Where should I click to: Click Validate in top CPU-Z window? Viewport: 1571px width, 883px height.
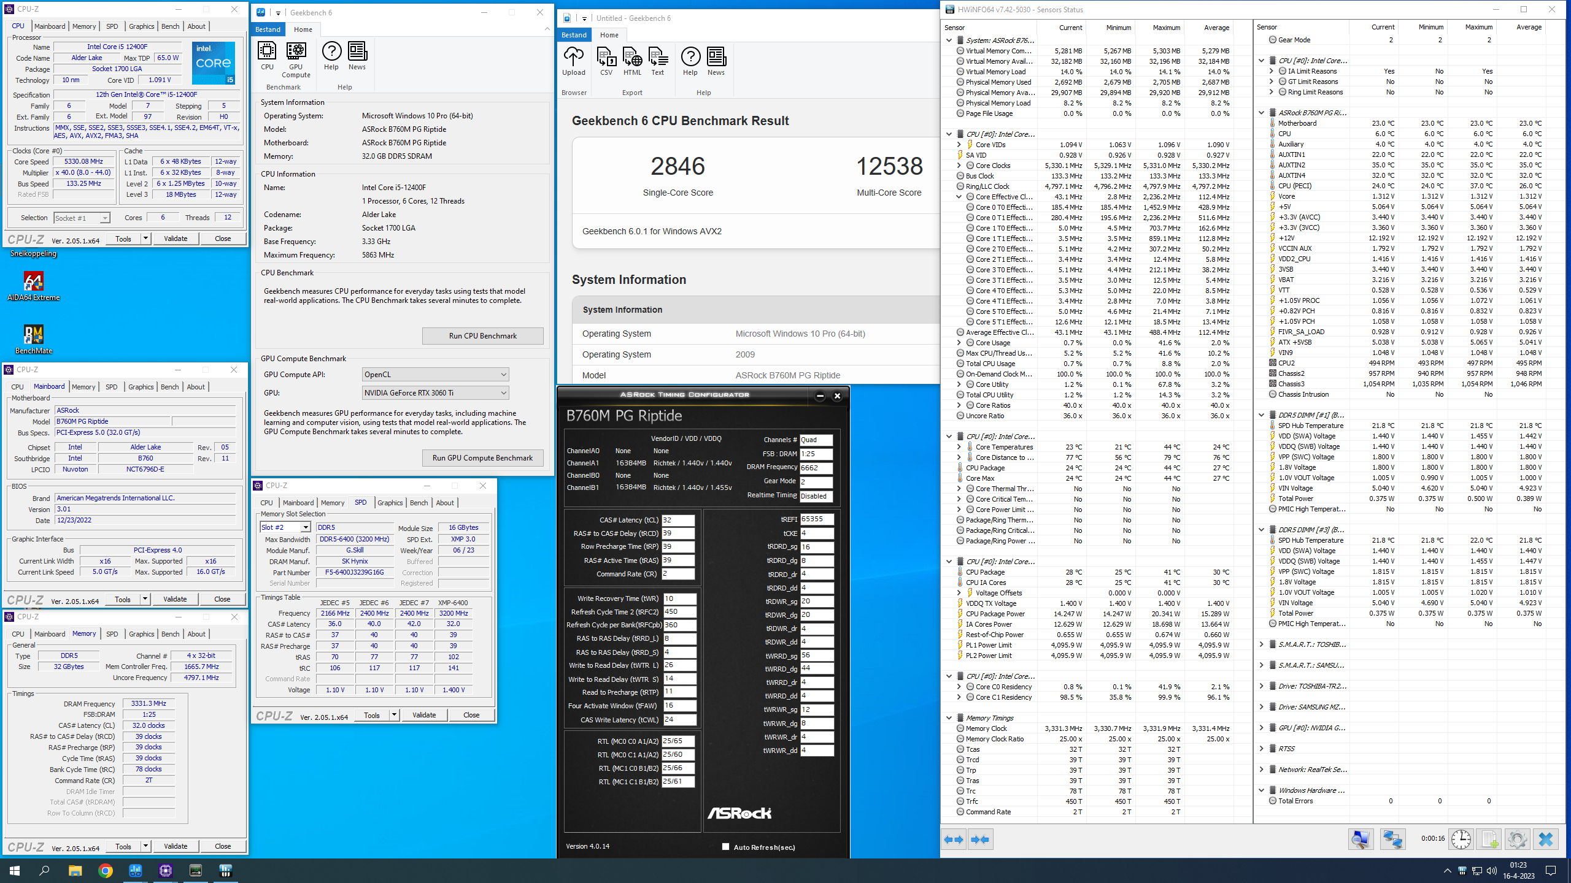pos(176,239)
